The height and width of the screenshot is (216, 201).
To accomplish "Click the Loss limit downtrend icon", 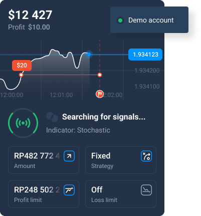I will point(146,190).
